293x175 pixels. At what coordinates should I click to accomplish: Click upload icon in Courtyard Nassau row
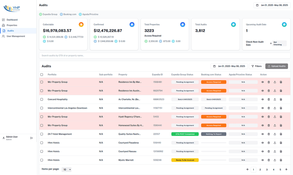pos(275,151)
